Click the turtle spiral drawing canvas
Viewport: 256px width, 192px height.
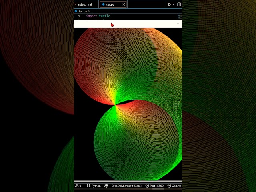pyautogui.click(x=128, y=104)
